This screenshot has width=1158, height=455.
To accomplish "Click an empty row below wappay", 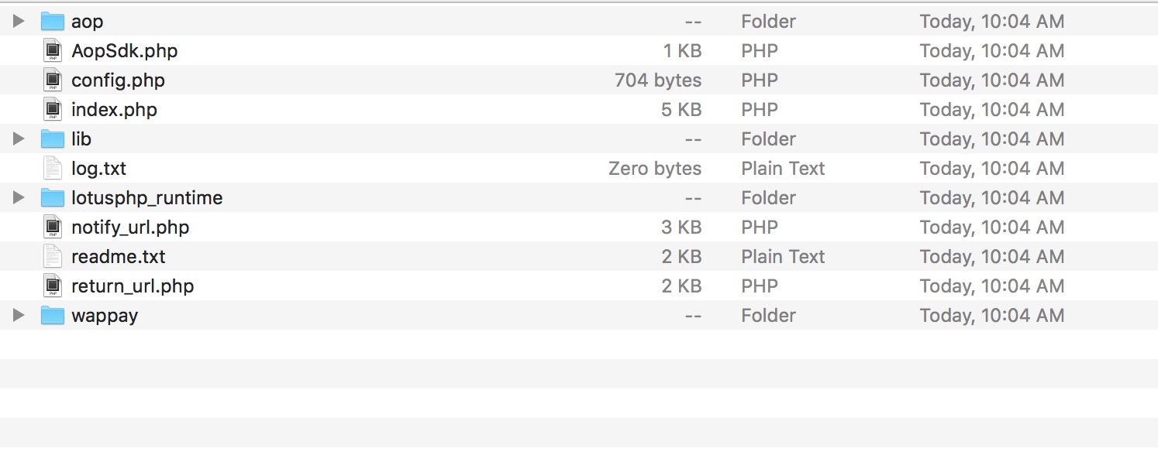I will (x=579, y=344).
